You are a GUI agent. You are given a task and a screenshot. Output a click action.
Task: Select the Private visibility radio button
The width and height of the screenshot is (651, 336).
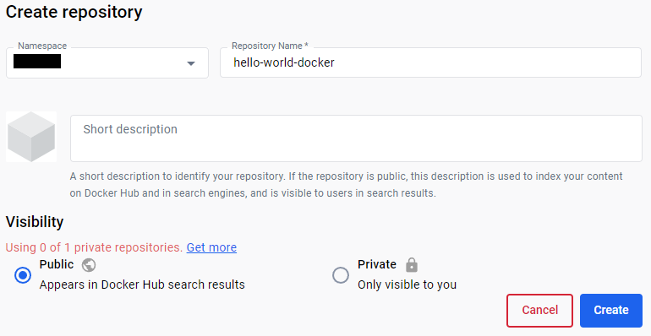[x=341, y=275]
